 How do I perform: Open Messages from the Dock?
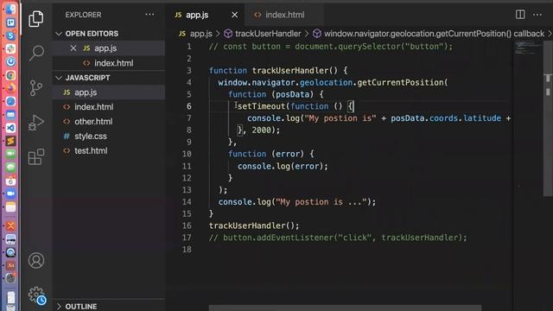pos(10,167)
